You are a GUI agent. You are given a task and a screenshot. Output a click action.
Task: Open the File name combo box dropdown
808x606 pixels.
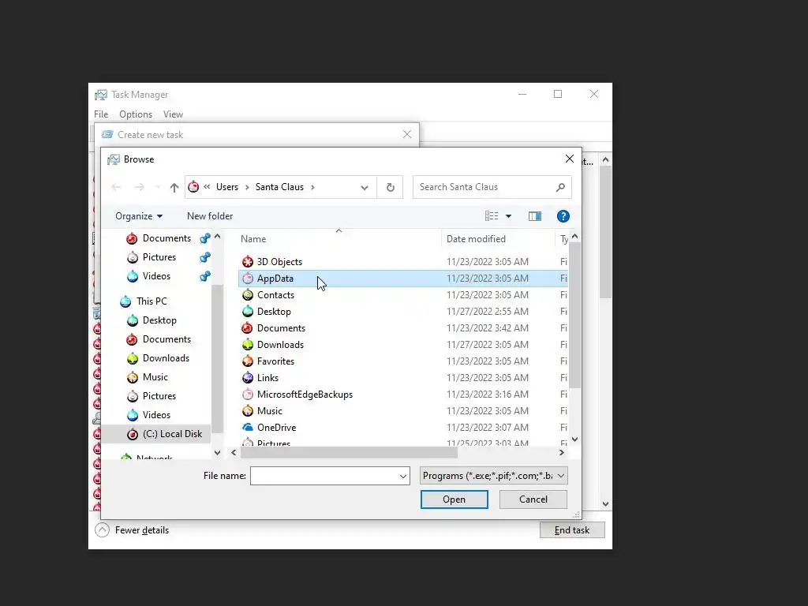click(403, 476)
